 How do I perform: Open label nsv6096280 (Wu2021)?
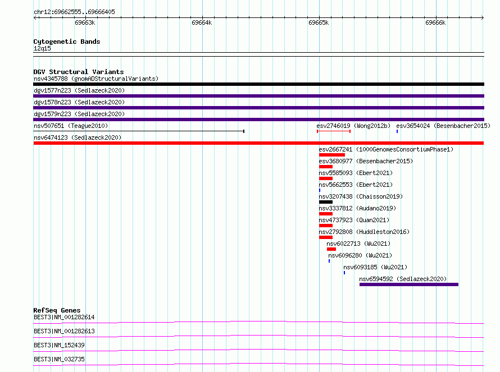coord(360,255)
